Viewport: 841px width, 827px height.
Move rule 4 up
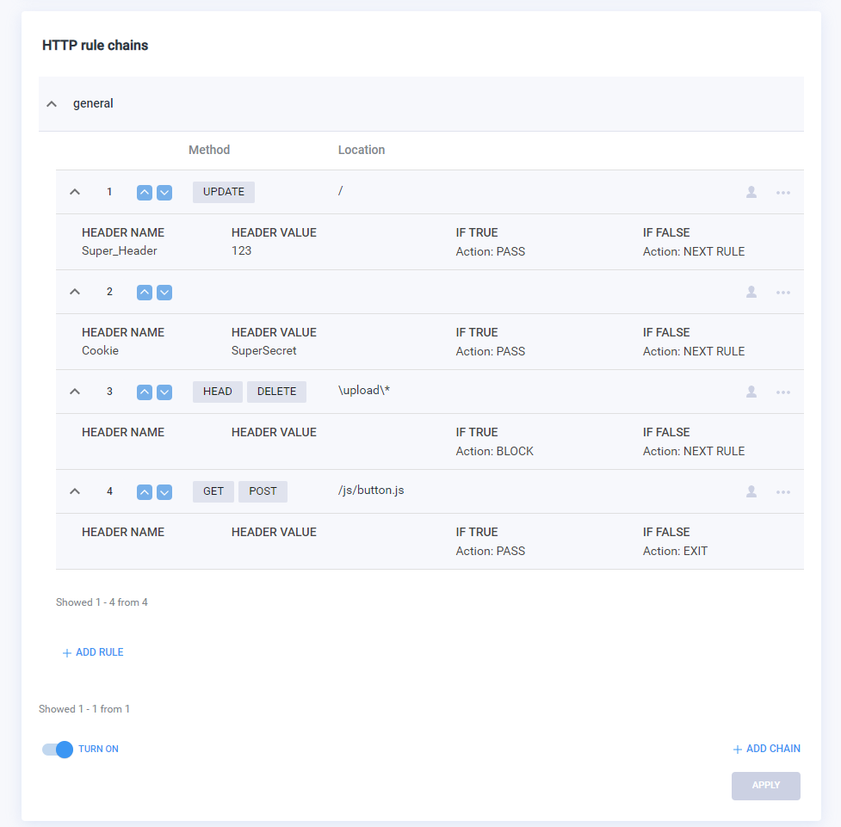pos(145,491)
